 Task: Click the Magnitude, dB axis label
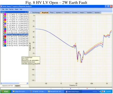click(x=30, y=47)
